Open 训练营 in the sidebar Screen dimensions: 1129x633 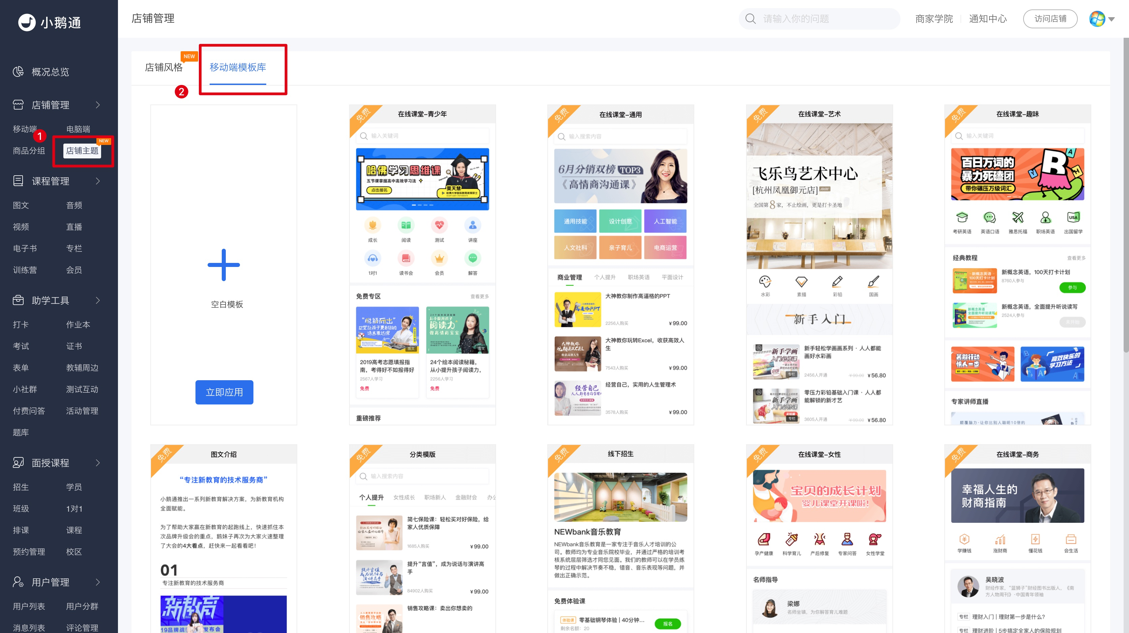(x=25, y=270)
